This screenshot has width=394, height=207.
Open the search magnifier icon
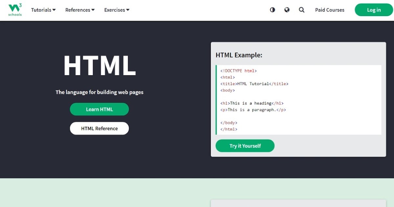(302, 10)
